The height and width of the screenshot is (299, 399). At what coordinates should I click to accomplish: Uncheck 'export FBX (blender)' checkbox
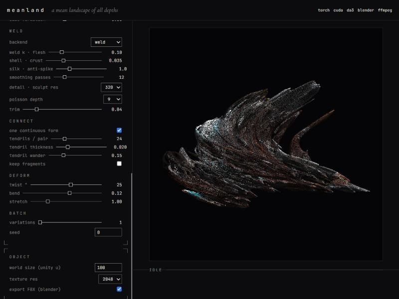pos(119,289)
